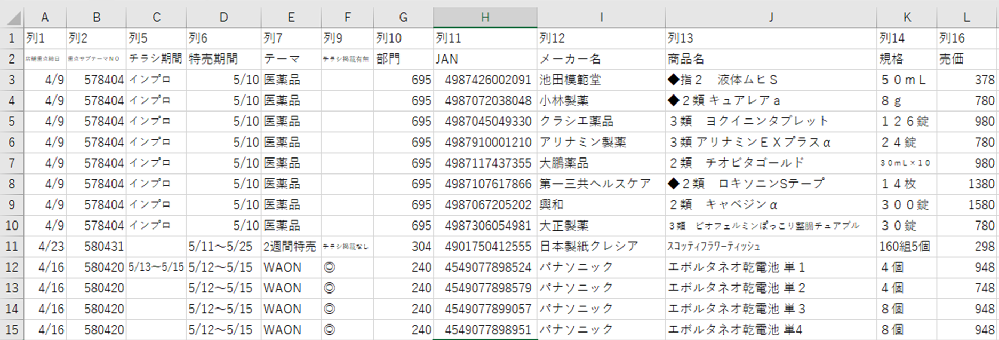Click price cell 1580
The height and width of the screenshot is (340, 999).
click(966, 204)
